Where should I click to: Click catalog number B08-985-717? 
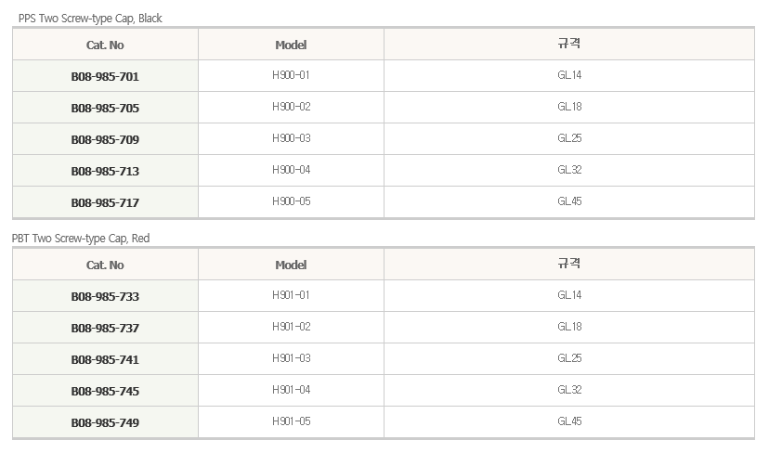105,202
